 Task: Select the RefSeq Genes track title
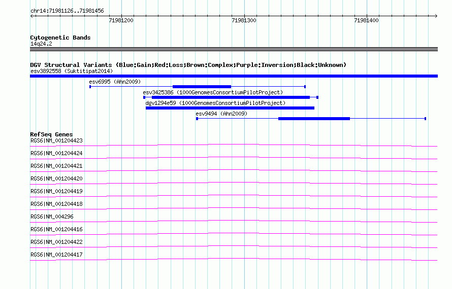51,134
